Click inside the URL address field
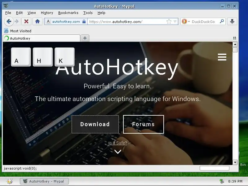 click(x=126, y=21)
